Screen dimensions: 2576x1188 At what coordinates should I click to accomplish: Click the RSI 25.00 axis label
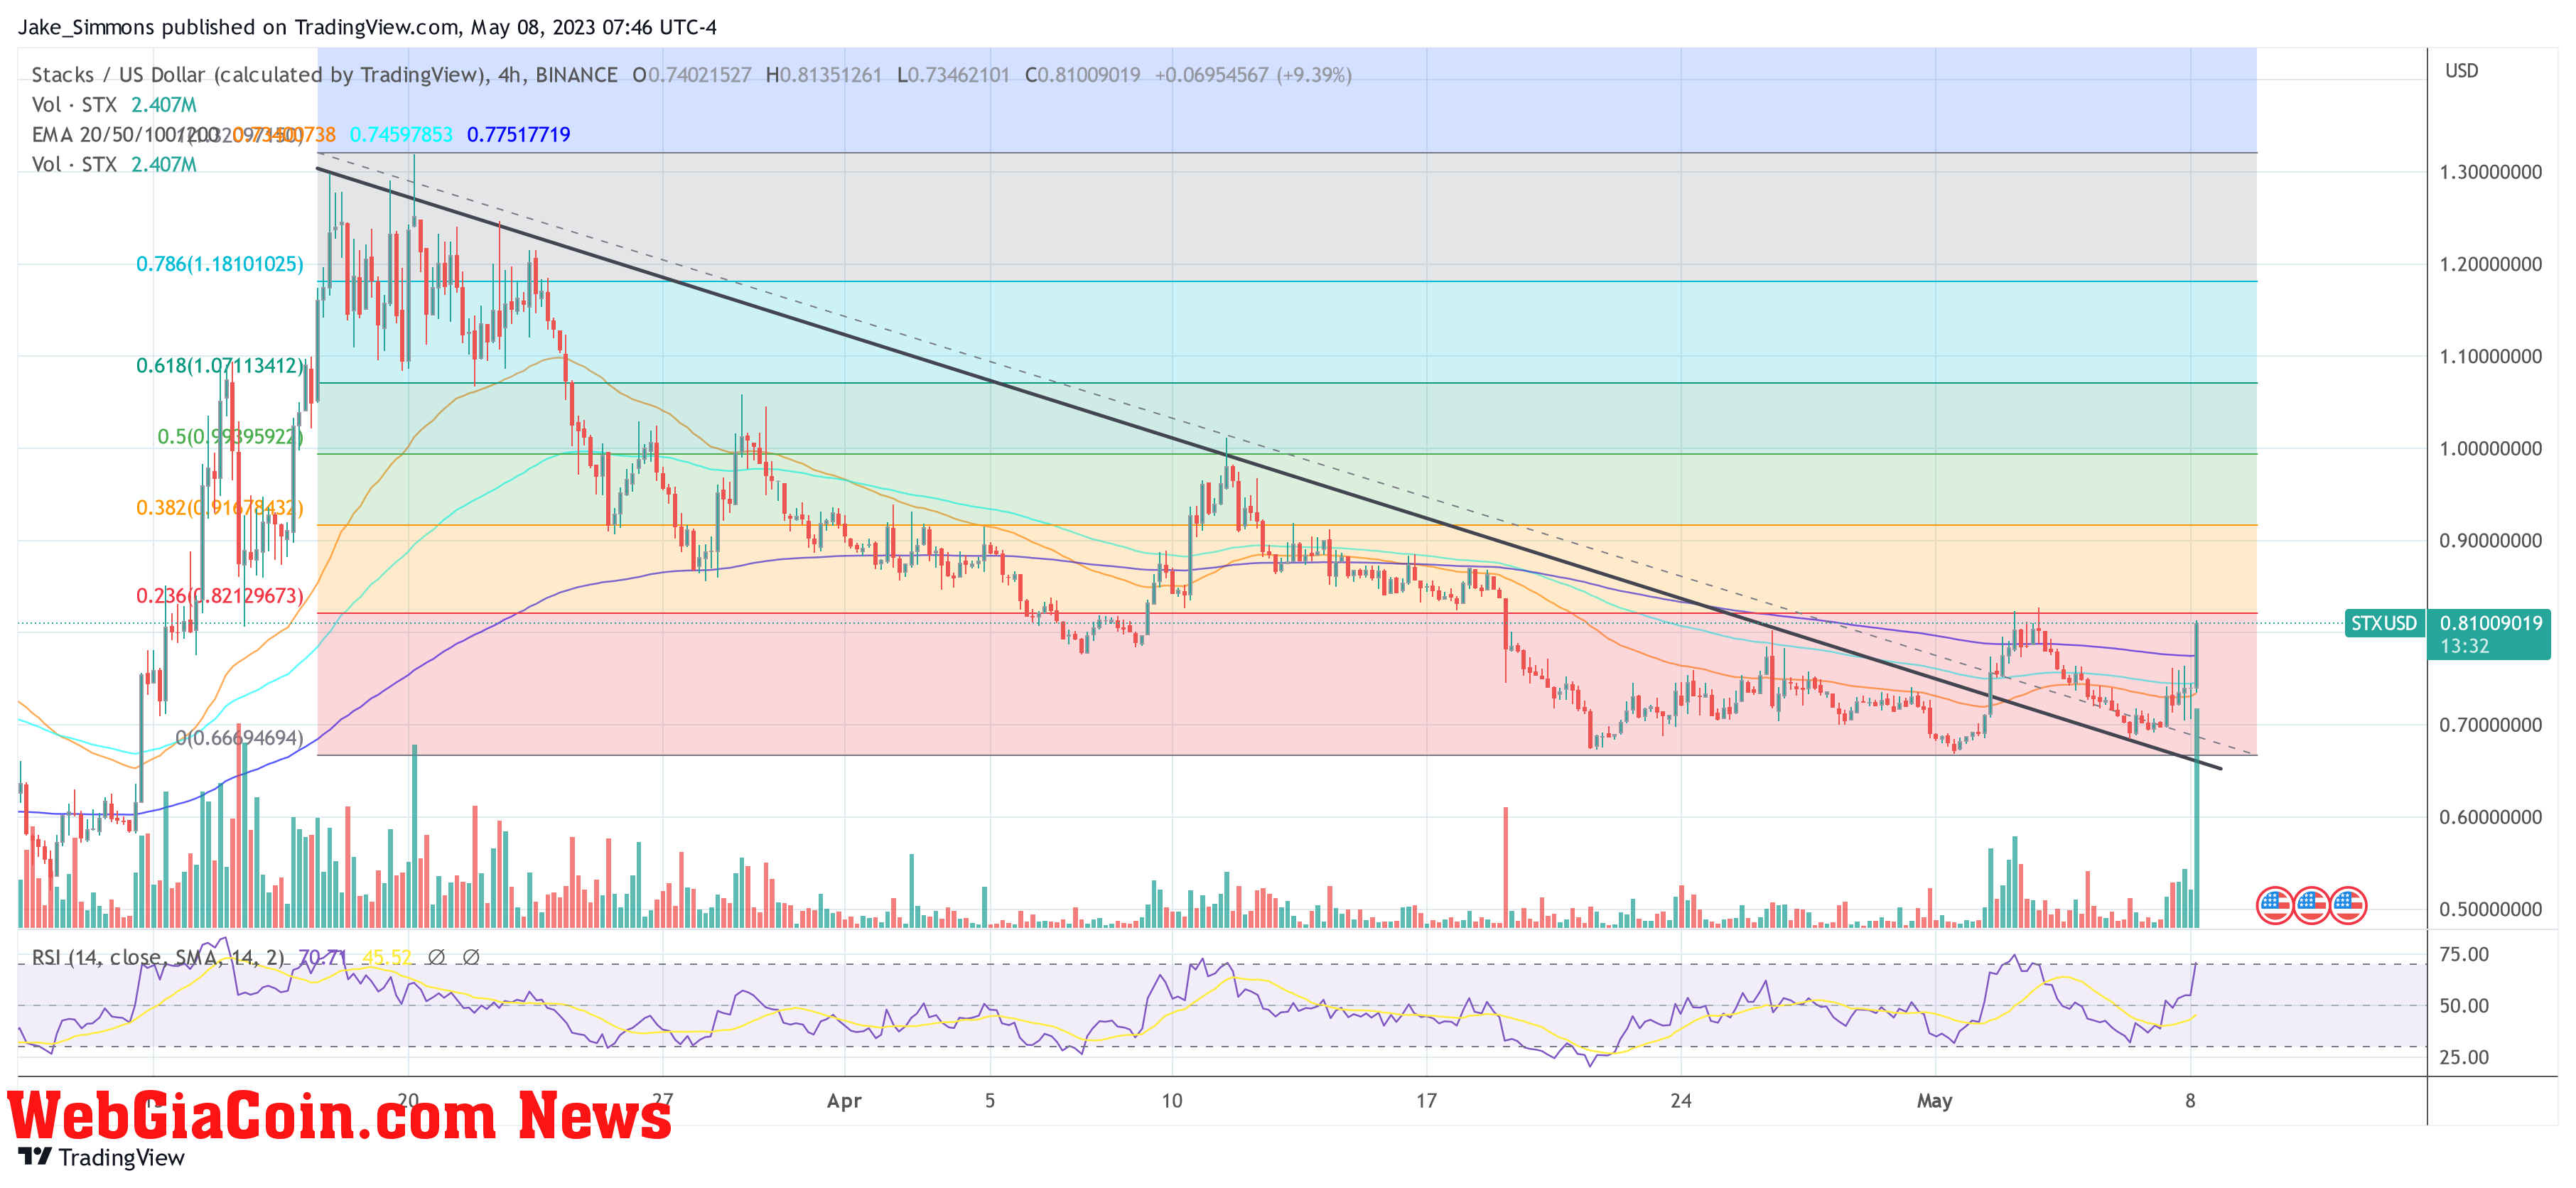click(2464, 1057)
